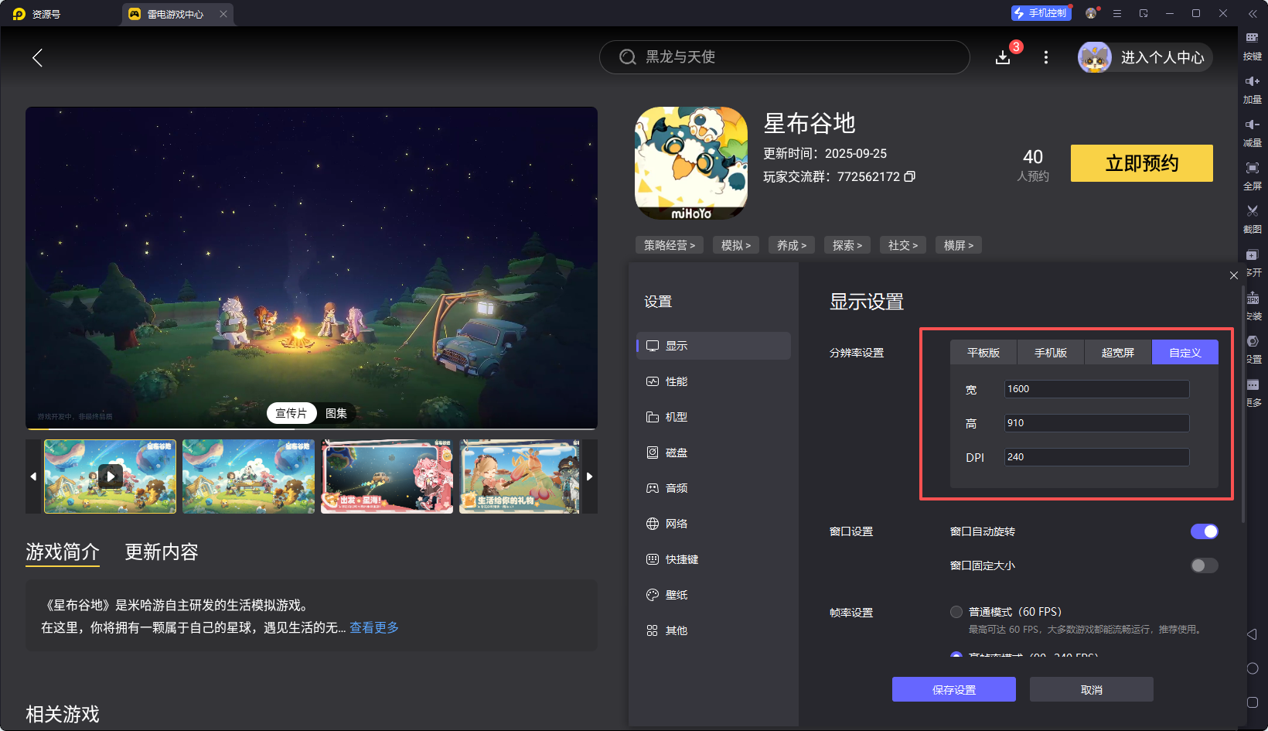Enable the 窗口固定大小 toggle
The height and width of the screenshot is (731, 1268).
[1203, 565]
